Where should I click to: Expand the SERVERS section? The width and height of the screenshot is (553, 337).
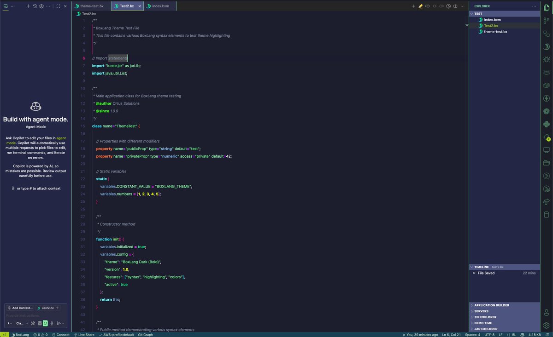pyautogui.click(x=505, y=311)
